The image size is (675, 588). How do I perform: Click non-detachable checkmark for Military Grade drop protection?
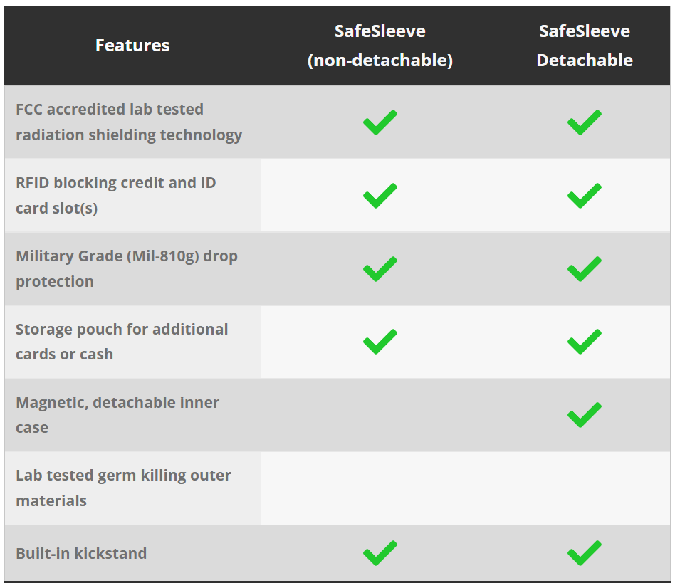coord(380,269)
